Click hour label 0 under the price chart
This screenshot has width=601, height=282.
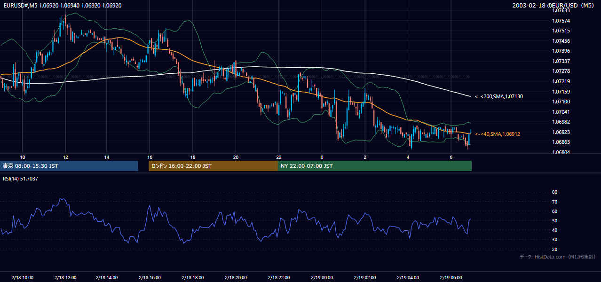pos(322,157)
